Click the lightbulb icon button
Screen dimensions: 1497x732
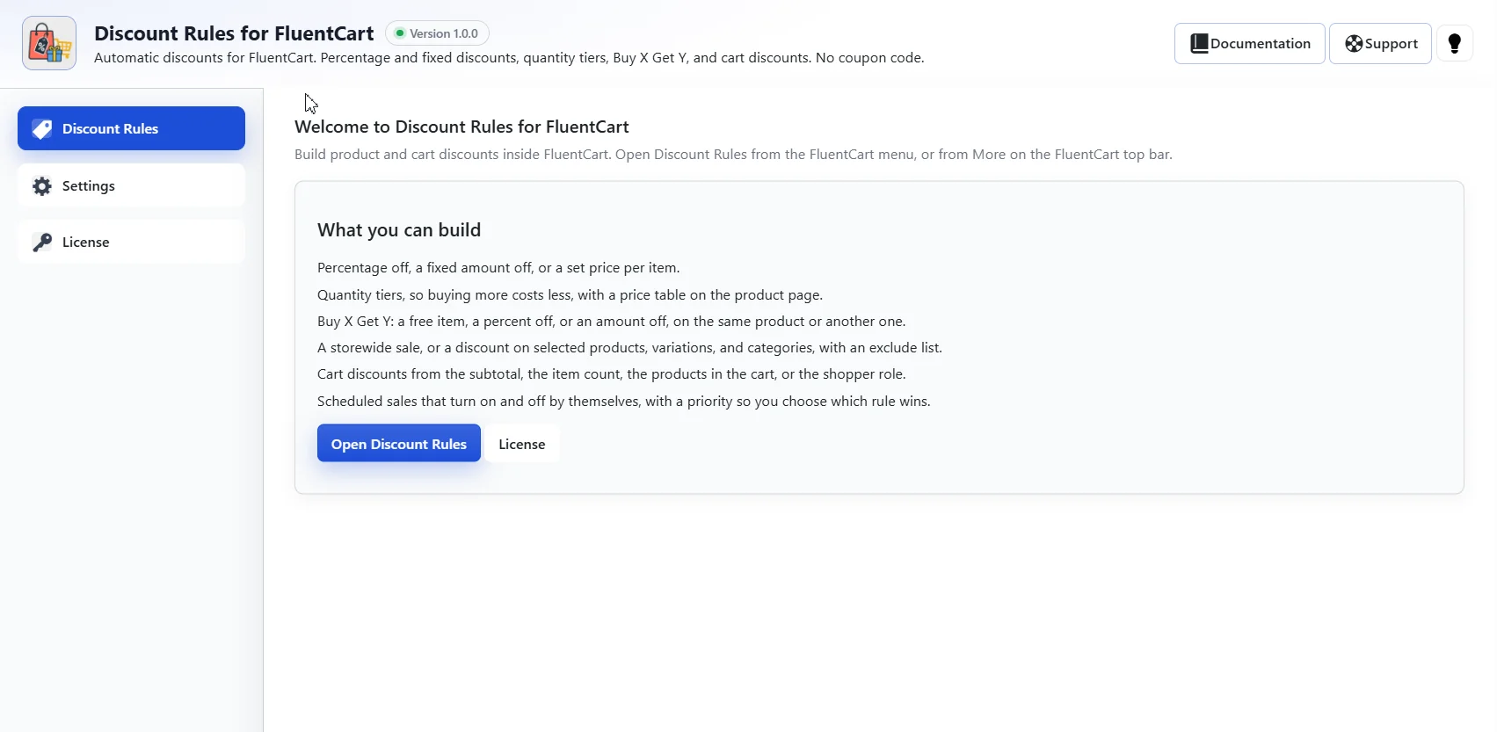[x=1454, y=43]
